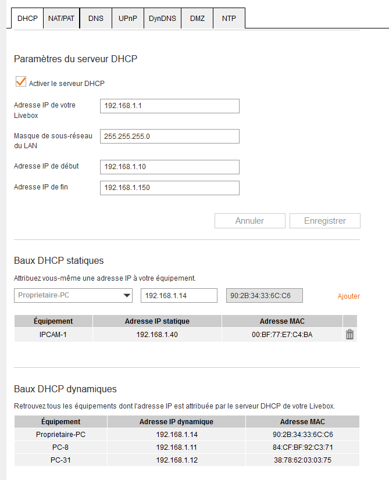Click the static IP address input 192.168.1.14
Screen dimensions: 389x480
(179, 296)
